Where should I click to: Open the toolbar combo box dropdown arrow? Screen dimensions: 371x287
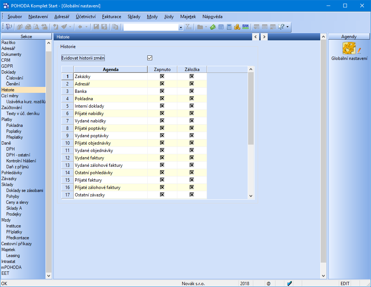click(x=181, y=27)
